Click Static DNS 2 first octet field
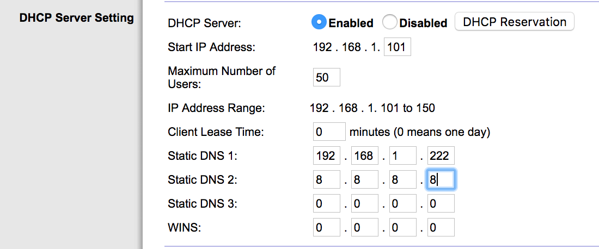 pyautogui.click(x=327, y=180)
